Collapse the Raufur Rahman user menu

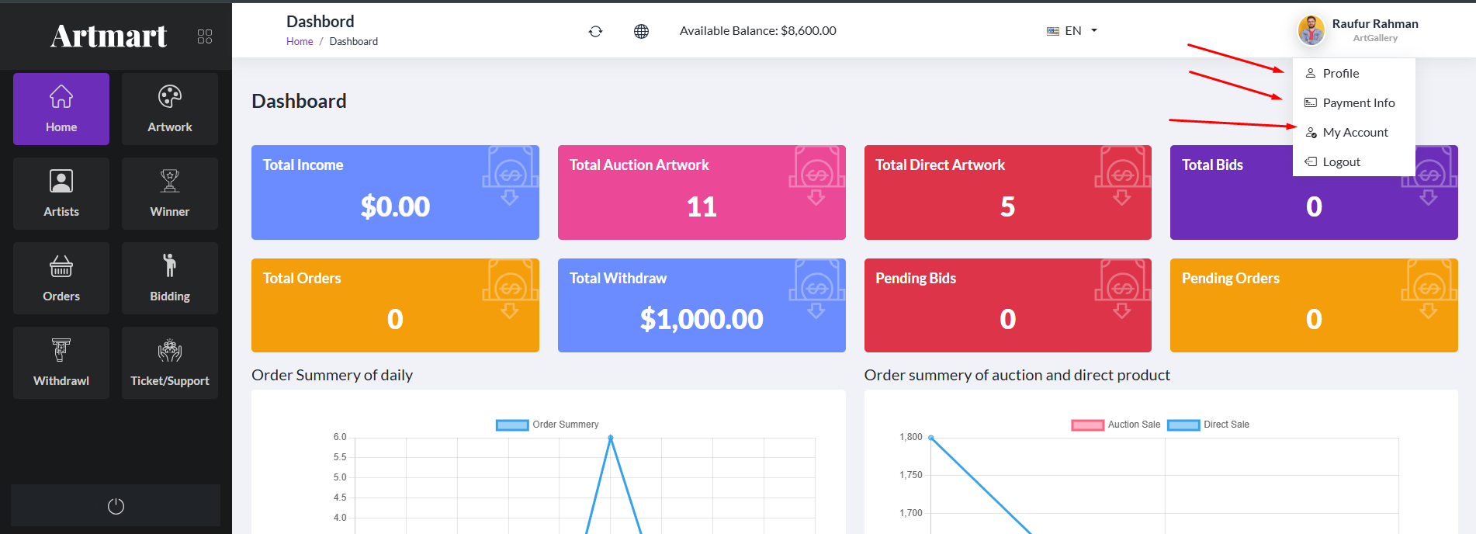1360,30
